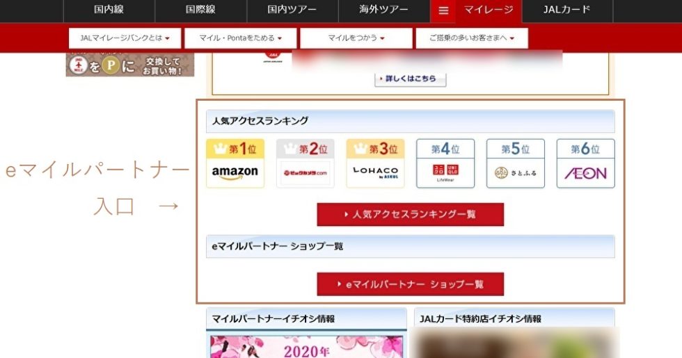The width and height of the screenshot is (682, 358).
Task: Open the blurred JALカード特約店 banner image
Action: 514,343
